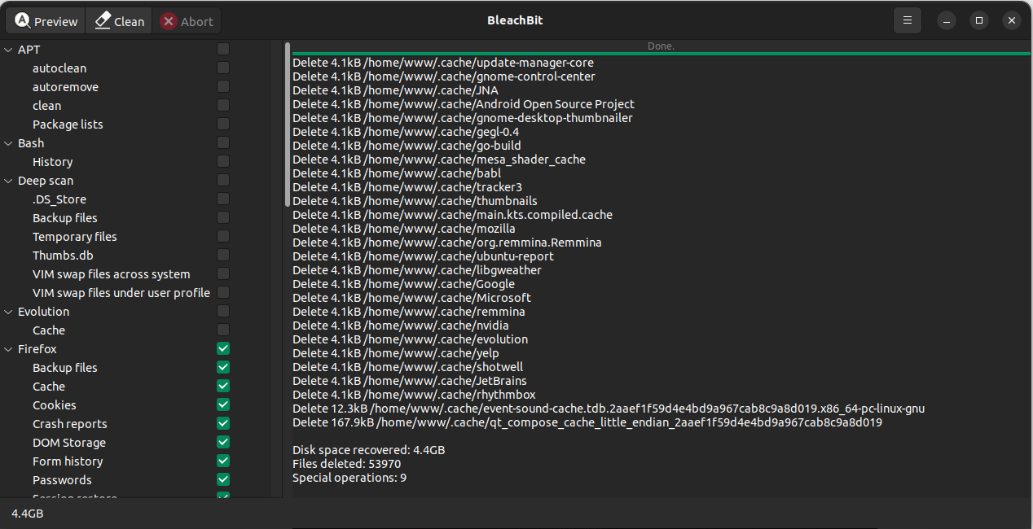1033x529 pixels.
Task: Enable APT autoclean checkbox
Action: 223,68
